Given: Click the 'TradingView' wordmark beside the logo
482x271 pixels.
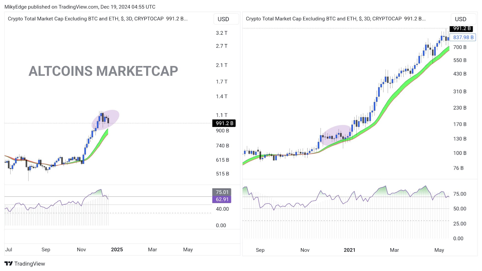Looking at the screenshot, I should click(30, 264).
